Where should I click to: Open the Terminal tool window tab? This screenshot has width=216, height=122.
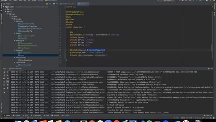tap(55, 115)
